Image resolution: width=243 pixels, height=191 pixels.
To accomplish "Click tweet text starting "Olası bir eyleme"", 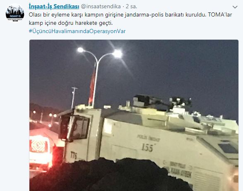I will tap(130, 19).
